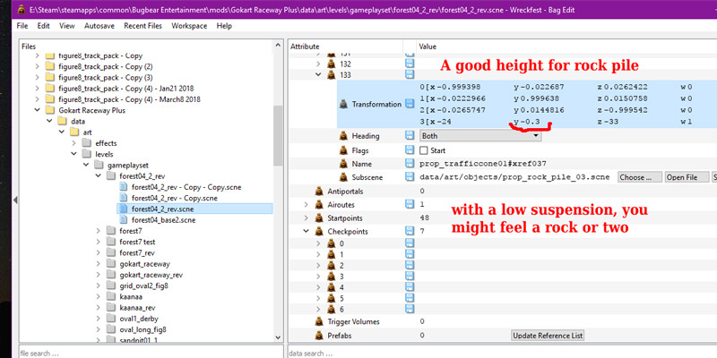The width and height of the screenshot is (717, 358).
Task: Collapse the Checkpoints attribute
Action: (307, 232)
